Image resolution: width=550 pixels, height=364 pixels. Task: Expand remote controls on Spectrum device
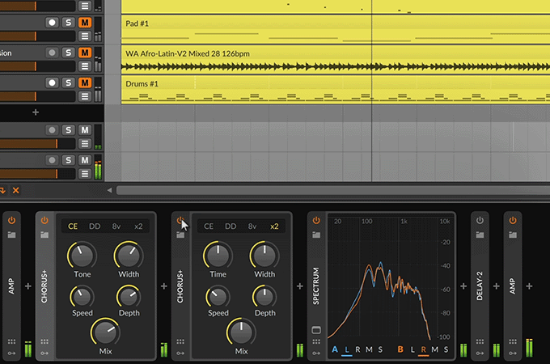pyautogui.click(x=316, y=341)
